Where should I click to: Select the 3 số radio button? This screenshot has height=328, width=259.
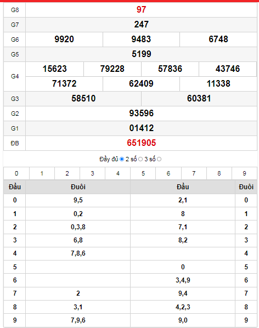pos(159,159)
